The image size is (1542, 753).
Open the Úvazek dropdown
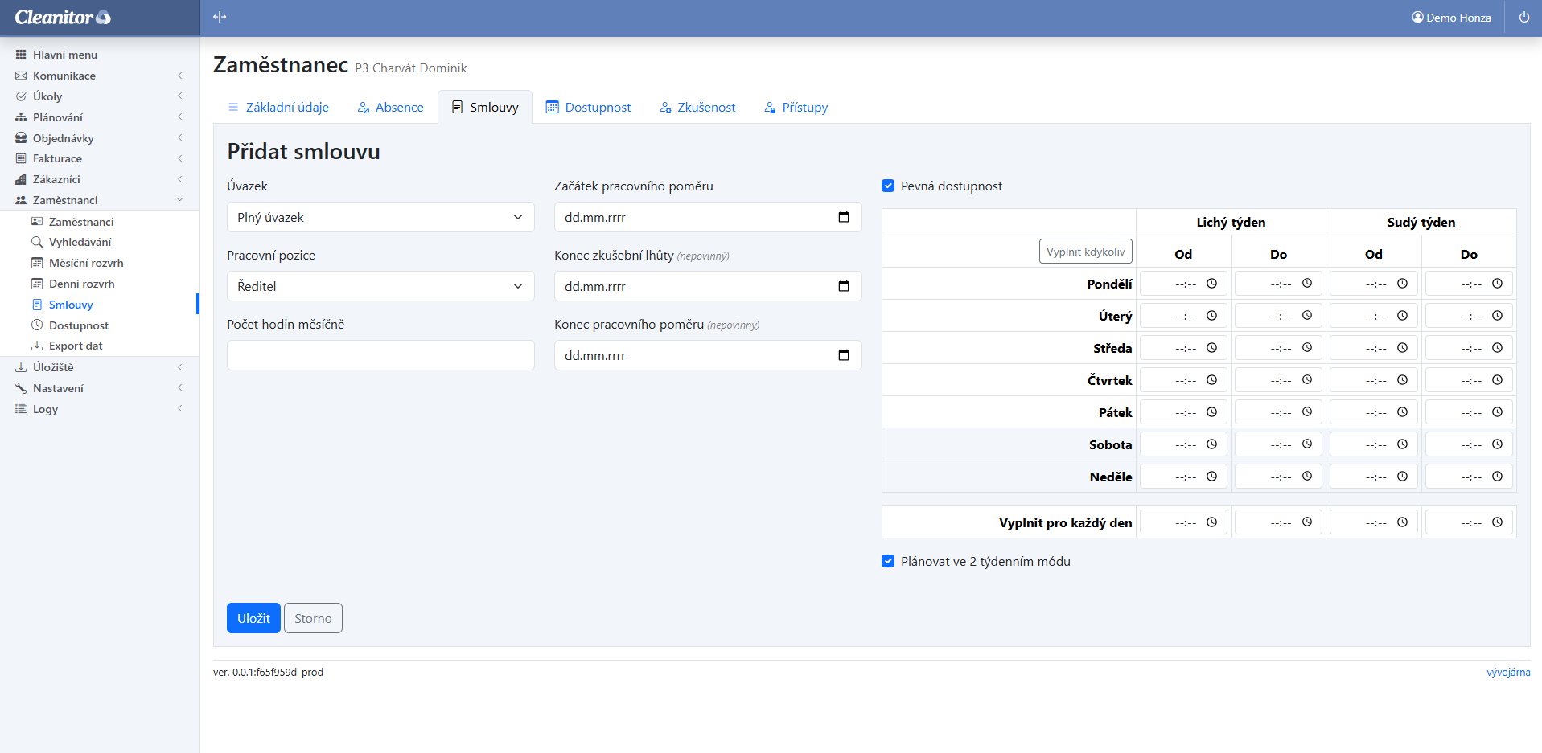pyautogui.click(x=380, y=217)
